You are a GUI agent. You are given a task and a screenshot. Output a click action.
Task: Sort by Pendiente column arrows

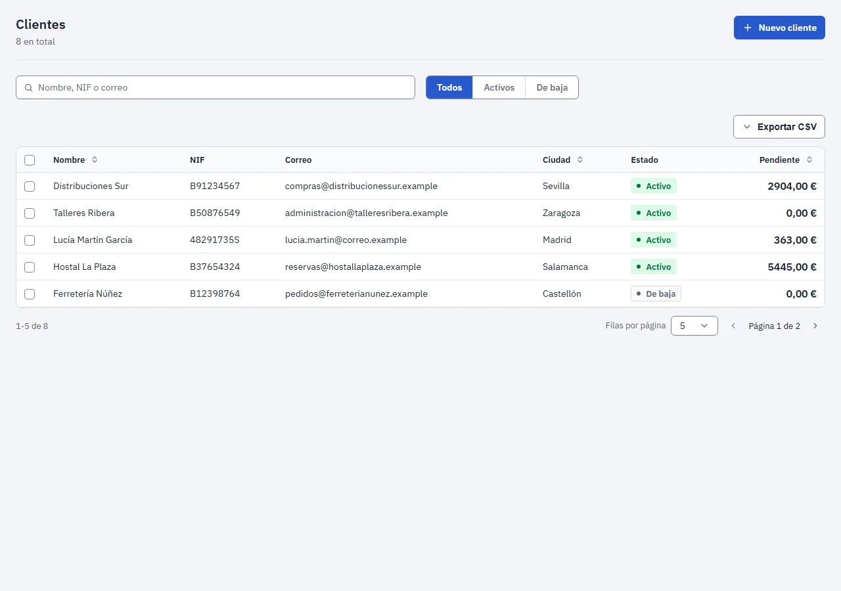pyautogui.click(x=809, y=160)
